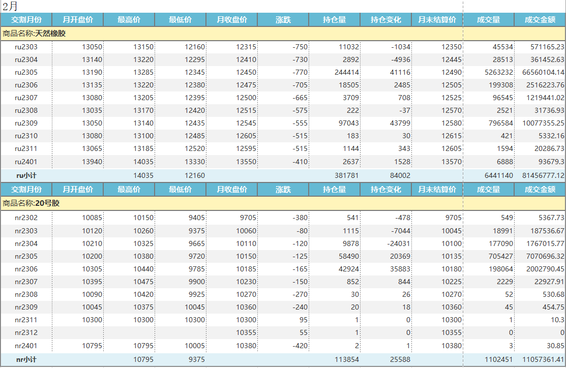Click the ru小计 subtotal row
566x368 pixels.
pos(26,175)
